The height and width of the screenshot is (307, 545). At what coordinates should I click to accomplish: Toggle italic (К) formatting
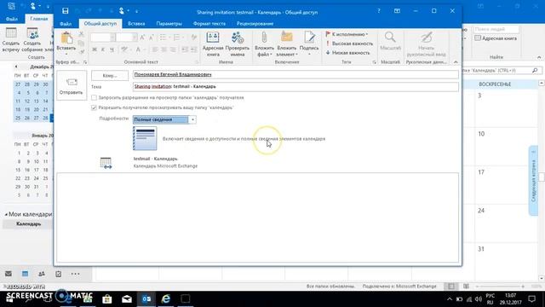coord(103,49)
